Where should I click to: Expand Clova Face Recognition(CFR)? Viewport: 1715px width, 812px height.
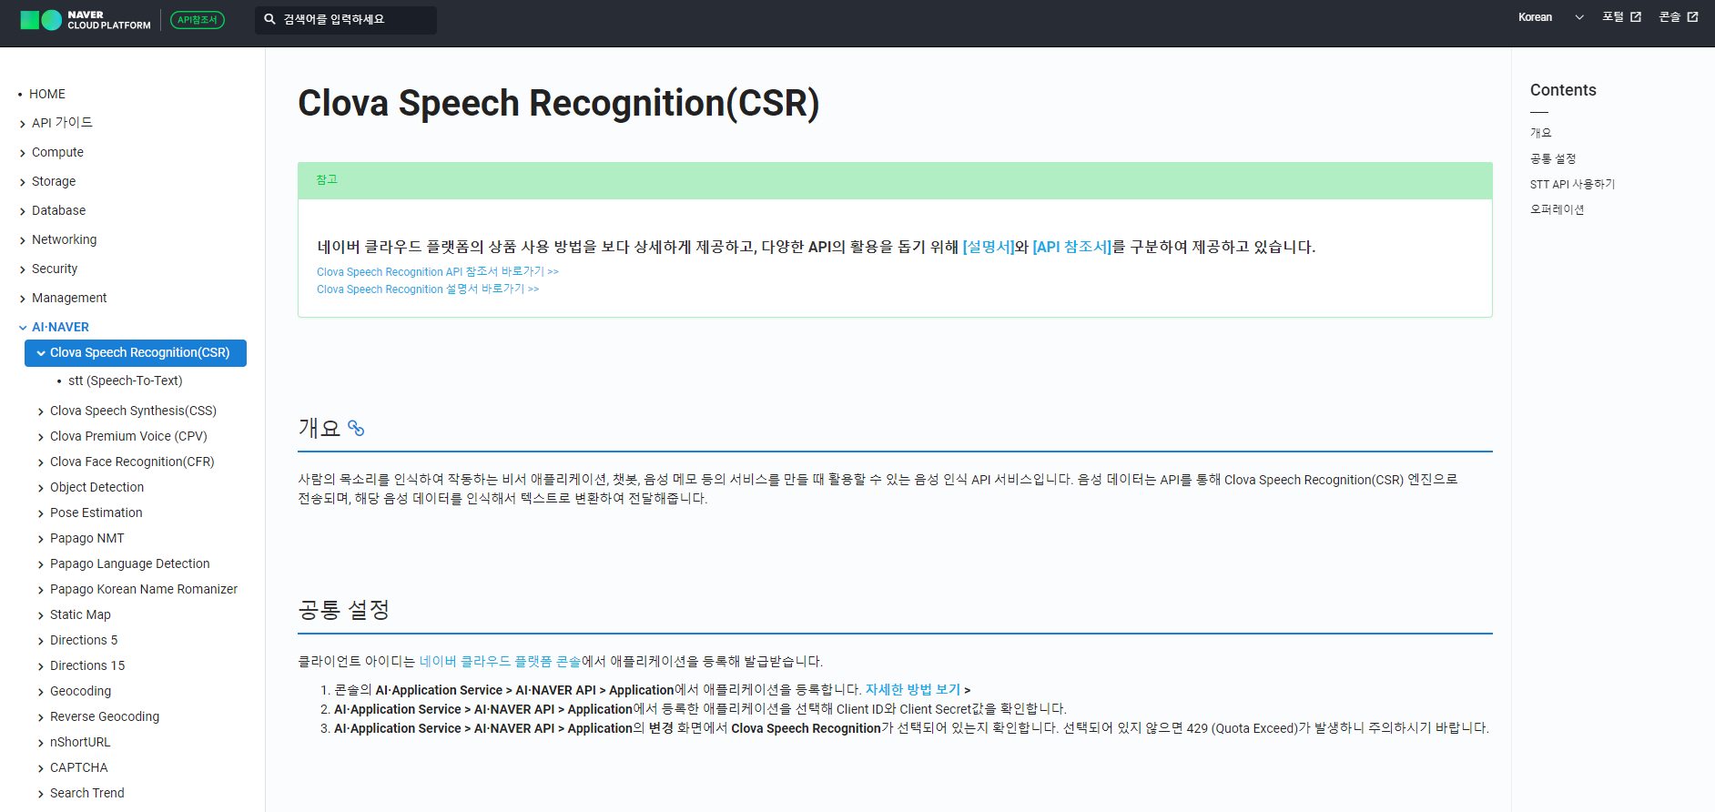(132, 462)
